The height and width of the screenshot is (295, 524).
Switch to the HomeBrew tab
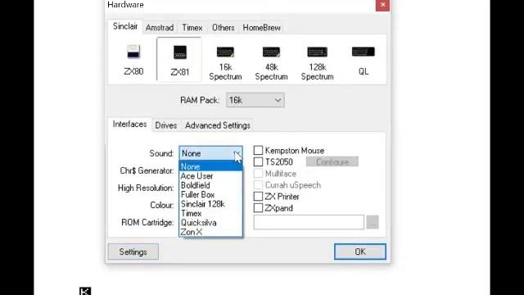(x=262, y=28)
